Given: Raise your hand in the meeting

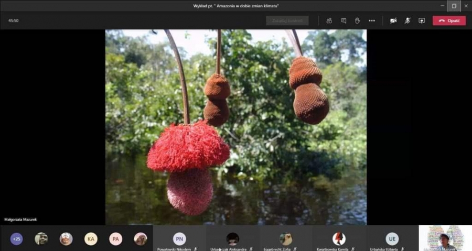Looking at the screenshot, I should point(357,21).
